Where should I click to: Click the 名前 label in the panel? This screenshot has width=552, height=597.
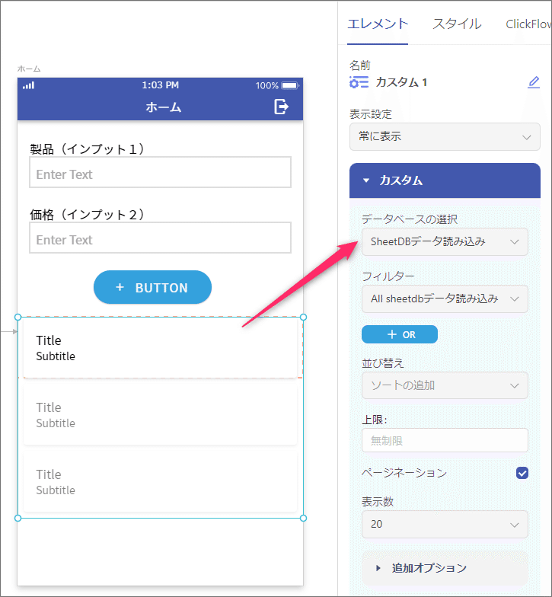359,65
